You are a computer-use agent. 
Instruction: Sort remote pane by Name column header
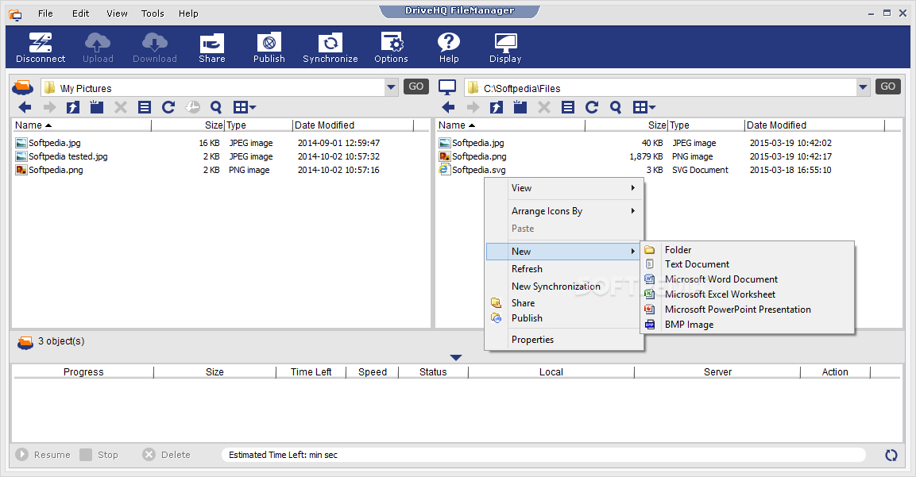click(82, 125)
